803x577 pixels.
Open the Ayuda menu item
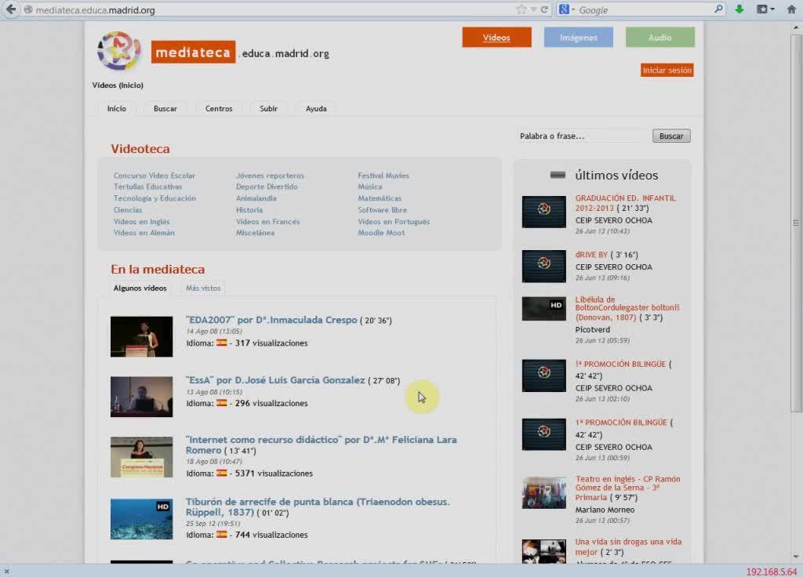(316, 108)
